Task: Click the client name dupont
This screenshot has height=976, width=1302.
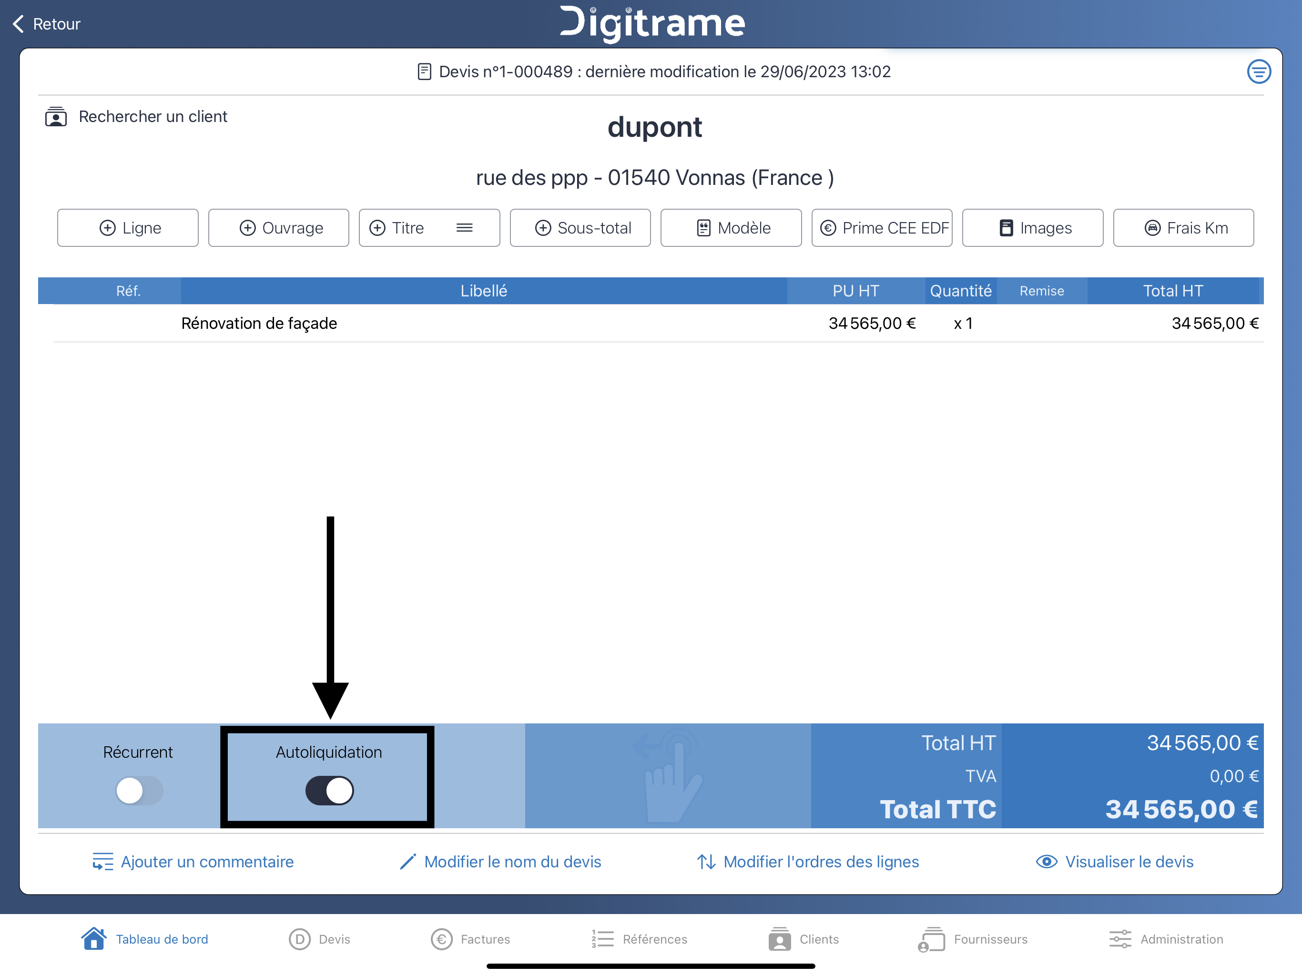Action: point(654,128)
